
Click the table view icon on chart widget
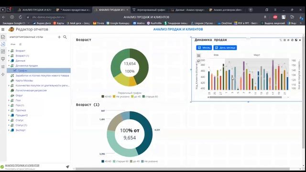pyautogui.click(x=198, y=55)
